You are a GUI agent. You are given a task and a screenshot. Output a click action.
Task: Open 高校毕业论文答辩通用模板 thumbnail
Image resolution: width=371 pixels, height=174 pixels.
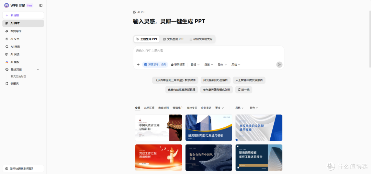pyautogui.click(x=259, y=128)
